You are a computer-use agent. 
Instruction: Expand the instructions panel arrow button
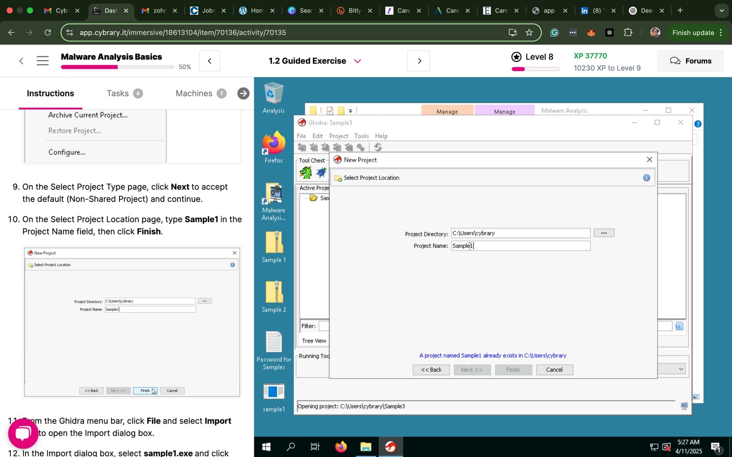click(243, 93)
